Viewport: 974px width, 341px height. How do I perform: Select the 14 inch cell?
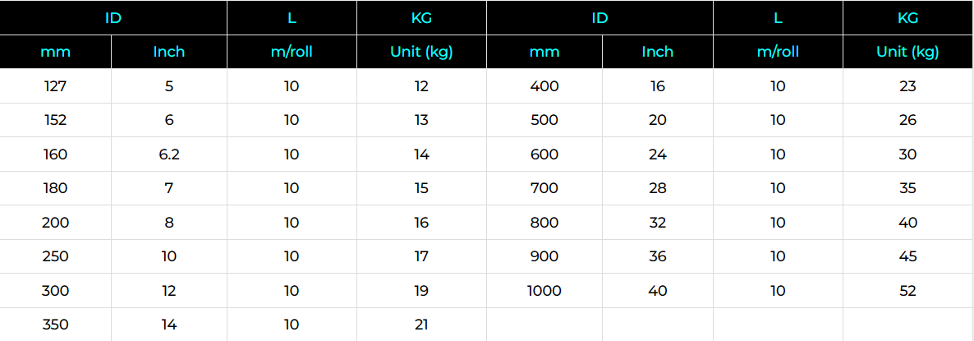pos(169,325)
